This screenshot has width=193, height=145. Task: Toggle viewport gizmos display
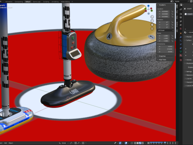[120, 143]
